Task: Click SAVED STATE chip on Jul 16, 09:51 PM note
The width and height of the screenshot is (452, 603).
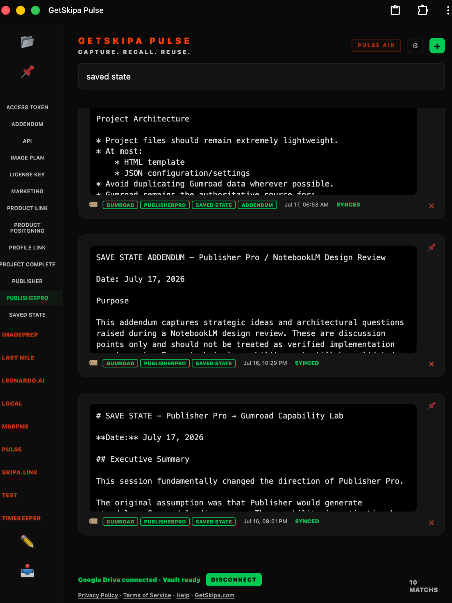Action: click(x=214, y=522)
